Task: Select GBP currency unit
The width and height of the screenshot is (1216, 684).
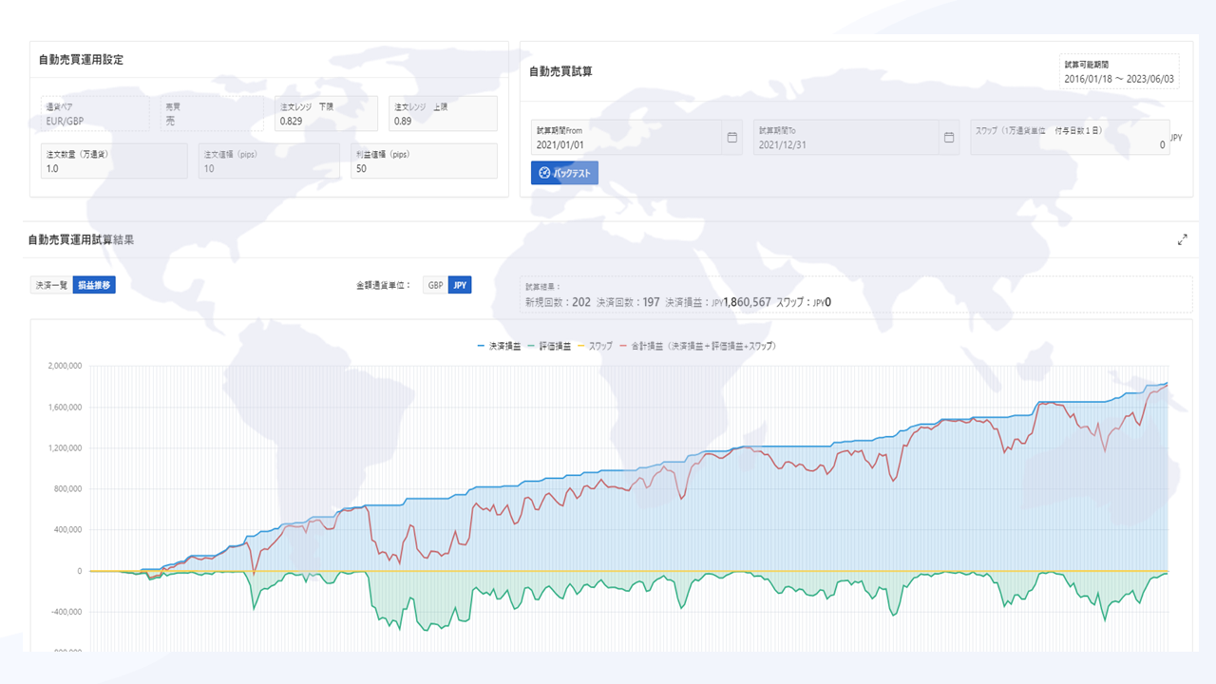Action: click(x=435, y=285)
